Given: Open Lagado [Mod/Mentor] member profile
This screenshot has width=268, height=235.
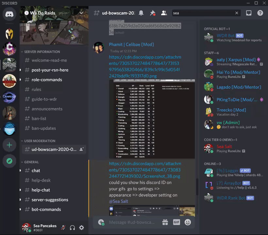Looking at the screenshot, I should 234,87.
